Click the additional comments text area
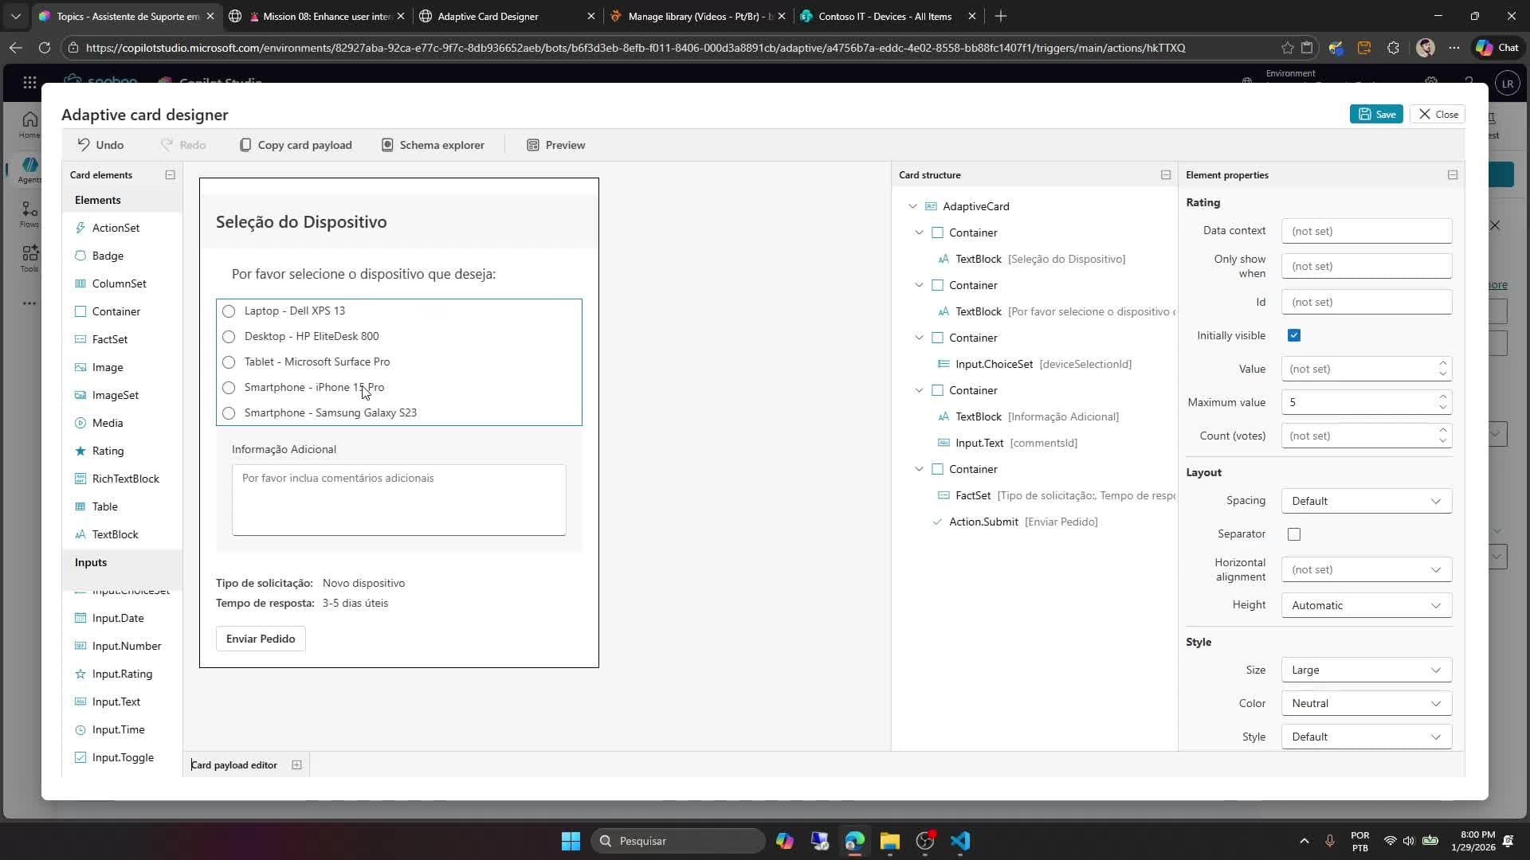This screenshot has height=860, width=1530. pos(398,499)
